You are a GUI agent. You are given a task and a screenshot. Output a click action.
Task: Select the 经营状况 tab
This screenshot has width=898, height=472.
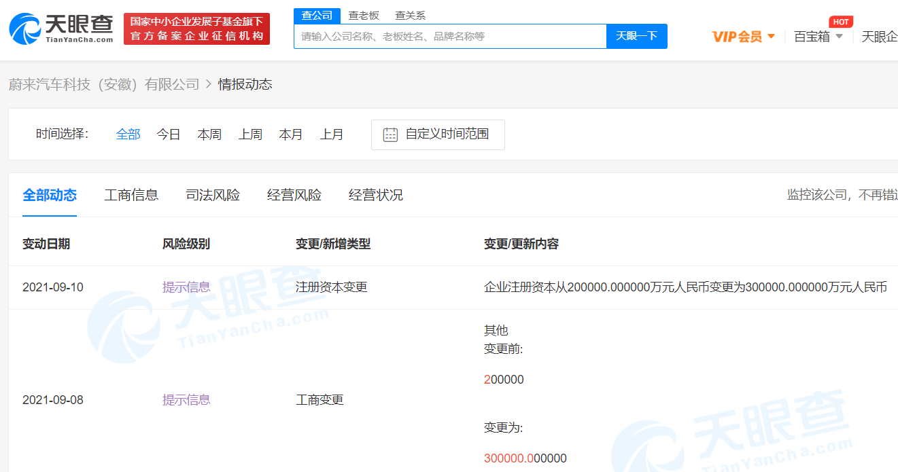pyautogui.click(x=376, y=196)
